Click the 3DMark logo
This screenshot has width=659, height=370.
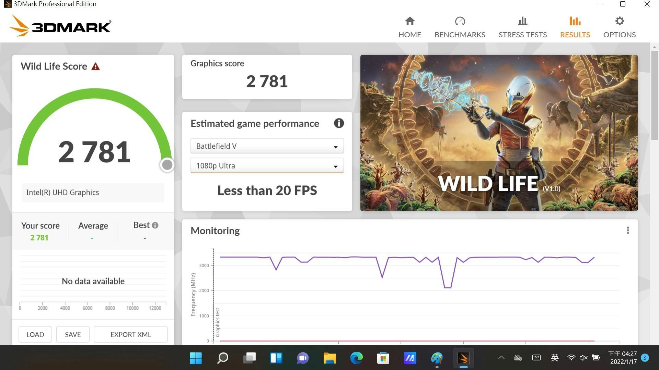(60, 26)
